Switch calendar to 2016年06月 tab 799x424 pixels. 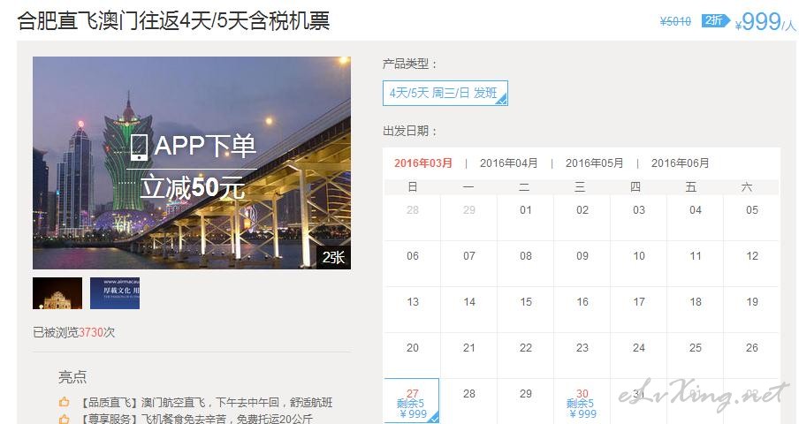(x=680, y=163)
